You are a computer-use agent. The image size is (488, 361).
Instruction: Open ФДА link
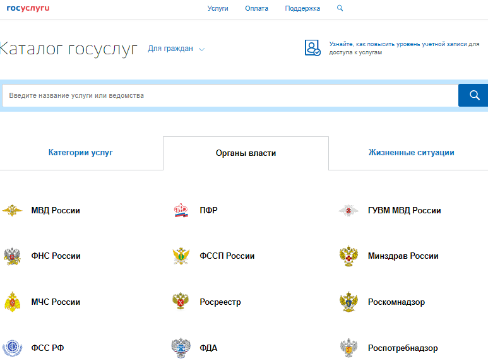pos(208,348)
